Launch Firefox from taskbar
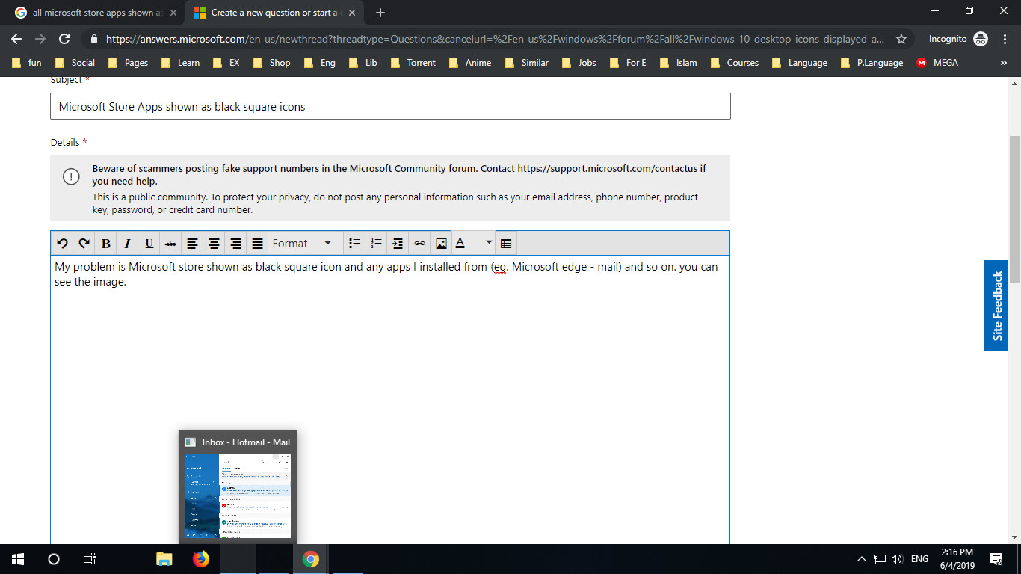This screenshot has width=1021, height=574. click(x=201, y=559)
